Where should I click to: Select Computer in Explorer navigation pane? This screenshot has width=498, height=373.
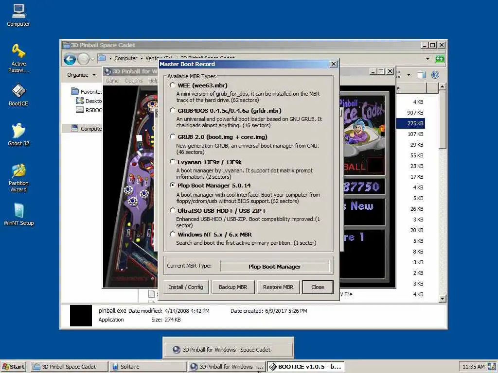click(87, 128)
